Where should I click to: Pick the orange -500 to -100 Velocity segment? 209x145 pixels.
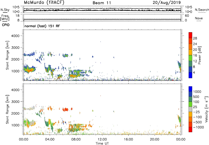(190, 119)
